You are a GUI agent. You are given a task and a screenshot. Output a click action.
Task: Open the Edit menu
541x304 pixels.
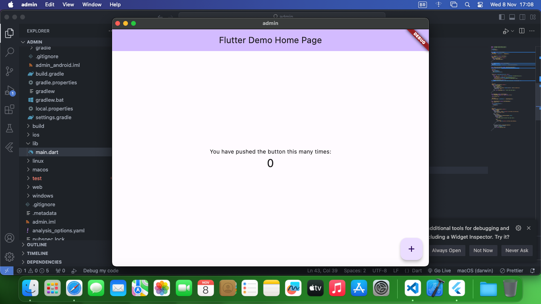(50, 5)
